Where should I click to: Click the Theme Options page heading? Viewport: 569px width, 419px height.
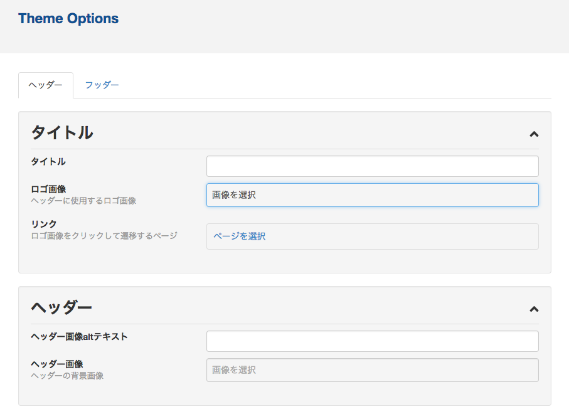click(x=68, y=18)
